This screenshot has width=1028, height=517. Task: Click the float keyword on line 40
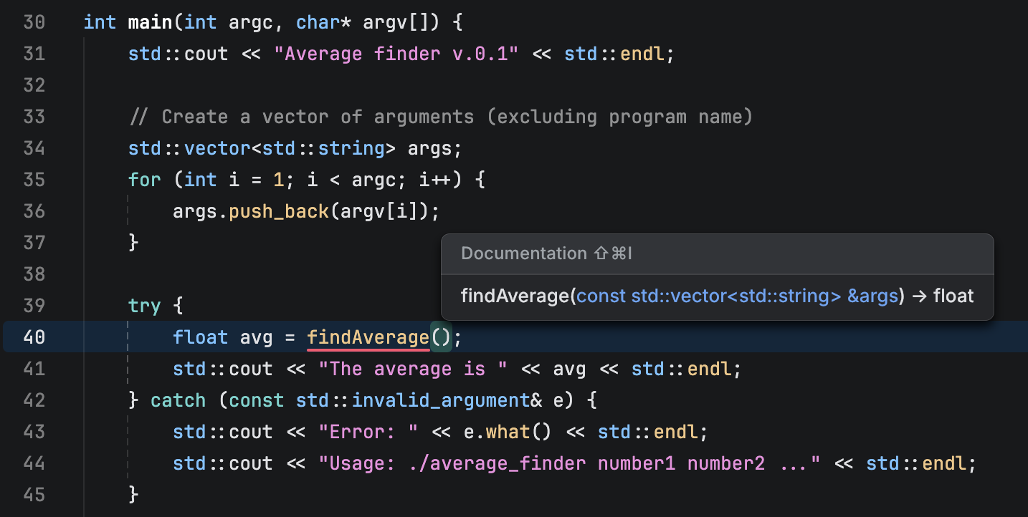200,337
